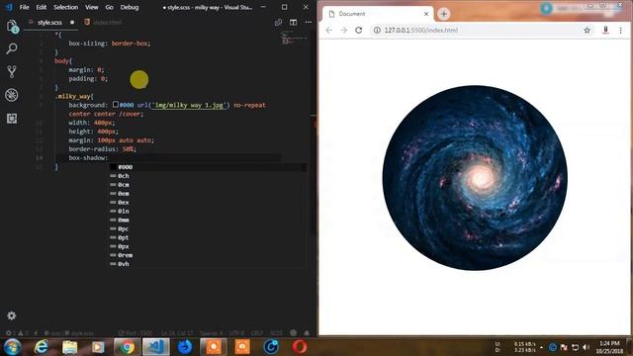Viewport: 633px width, 356px height.
Task: Open the Chrome three-dot menu
Action: [620, 31]
